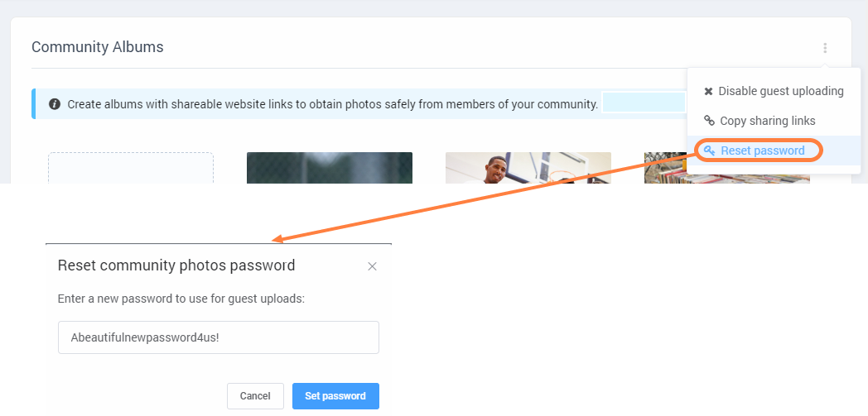
Task: Open the Community Albums three-dot options menu
Action: click(x=825, y=48)
